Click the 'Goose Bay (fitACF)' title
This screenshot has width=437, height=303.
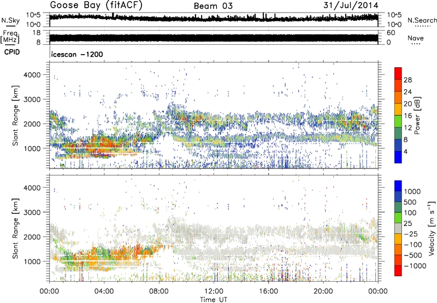coord(96,5)
